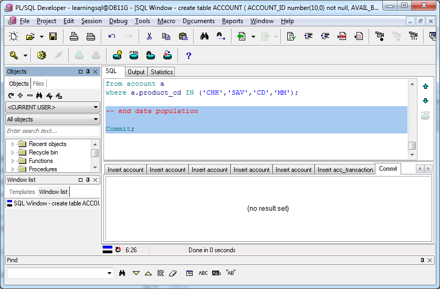Click the teal down arrow beside editor
This screenshot has height=289, width=440.
[425, 100]
